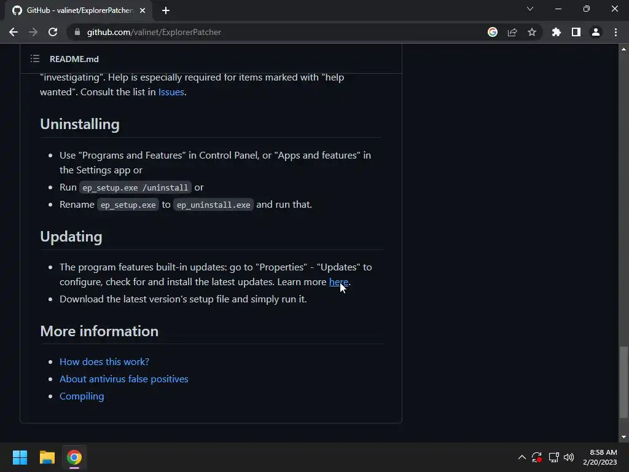Click the README.md file title

[x=74, y=59]
